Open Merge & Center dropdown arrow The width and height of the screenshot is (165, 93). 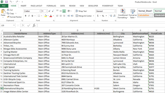pyautogui.click(x=93, y=16)
